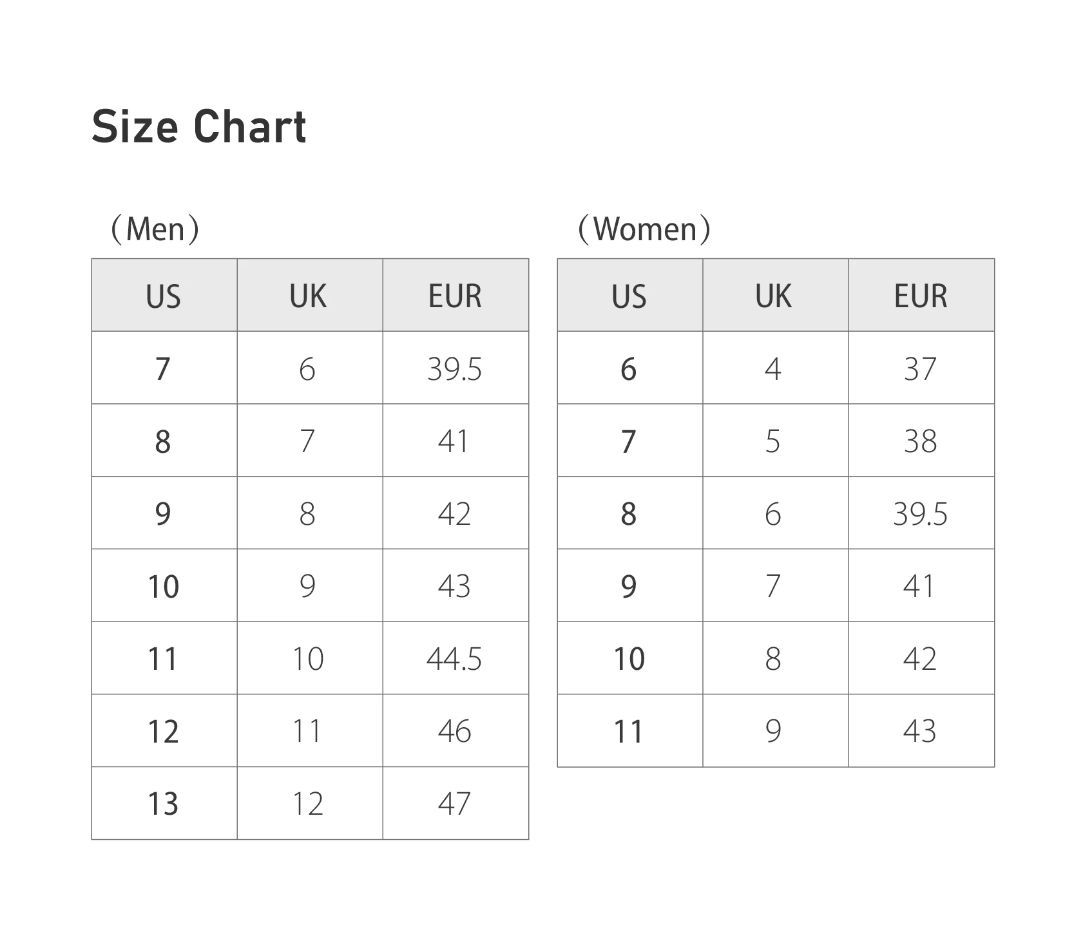
Task: Pick men's EUR 47 cell
Action: click(454, 804)
